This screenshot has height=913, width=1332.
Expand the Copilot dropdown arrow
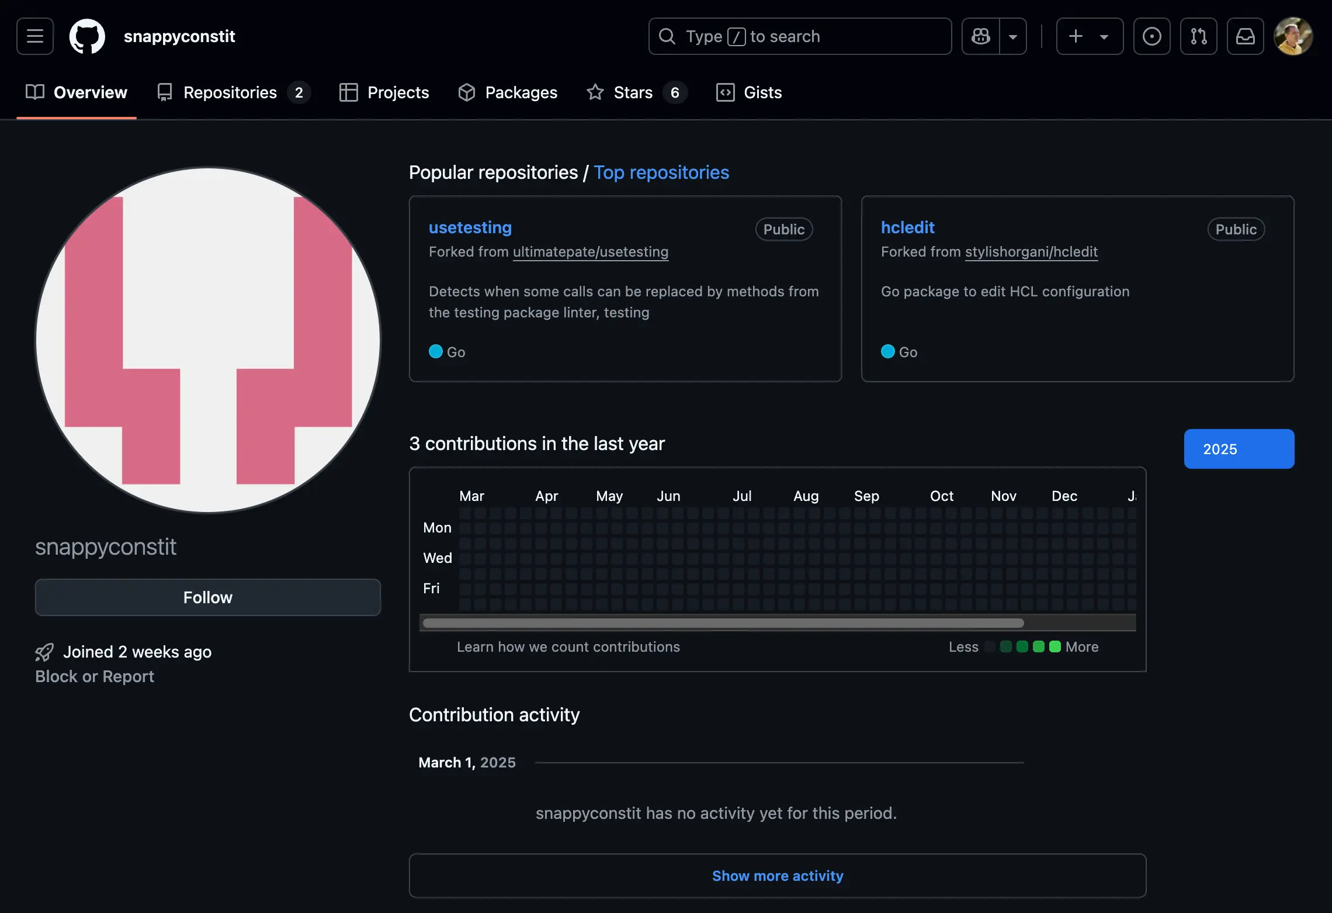point(1013,36)
